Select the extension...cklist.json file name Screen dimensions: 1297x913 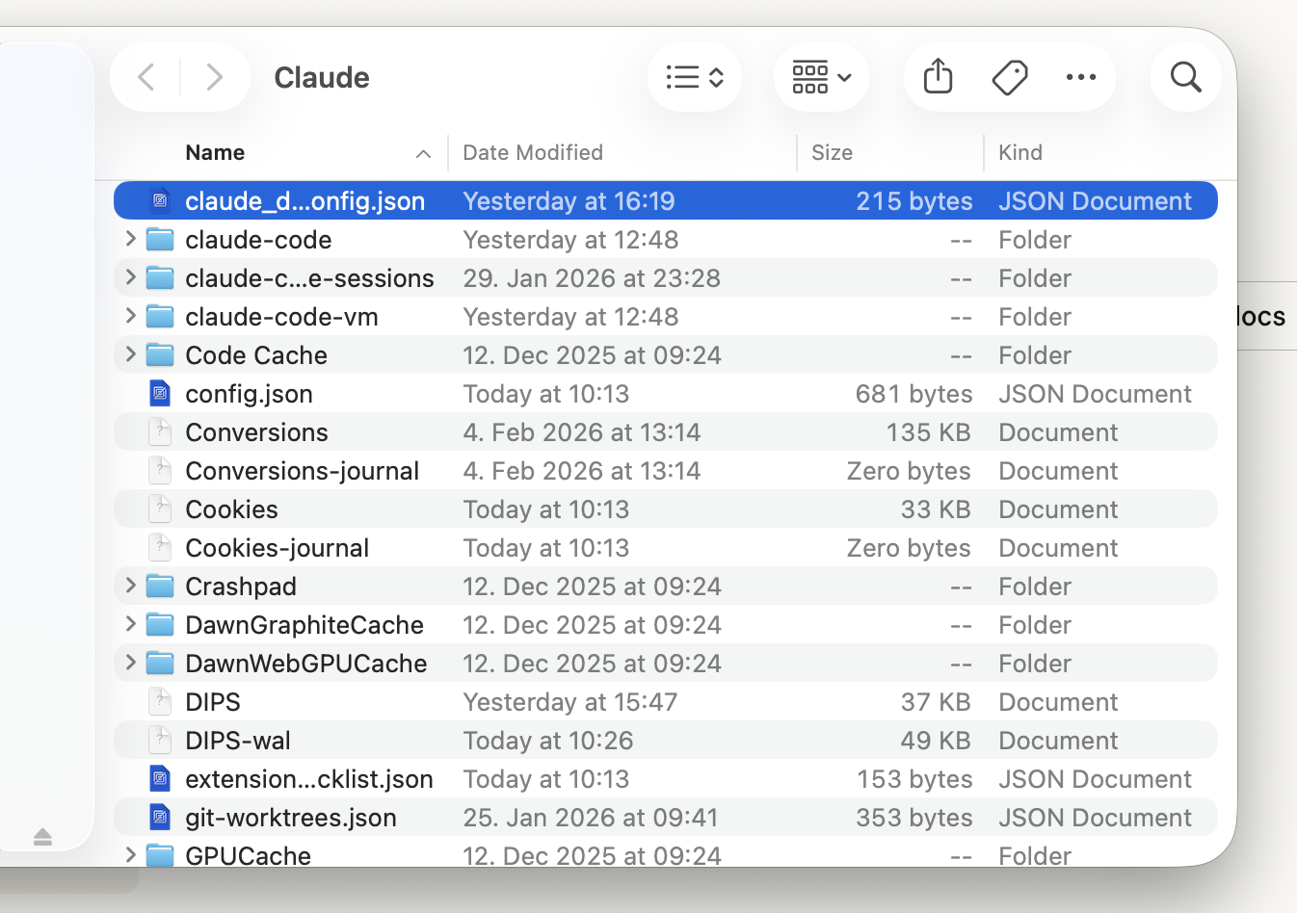tap(309, 778)
